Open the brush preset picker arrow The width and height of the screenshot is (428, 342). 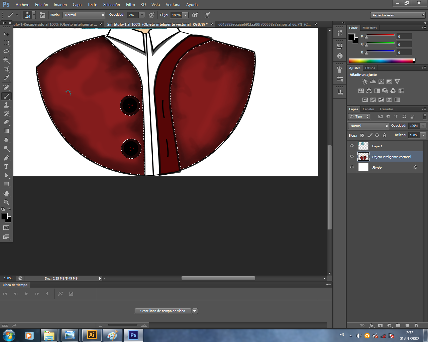[x=34, y=15]
